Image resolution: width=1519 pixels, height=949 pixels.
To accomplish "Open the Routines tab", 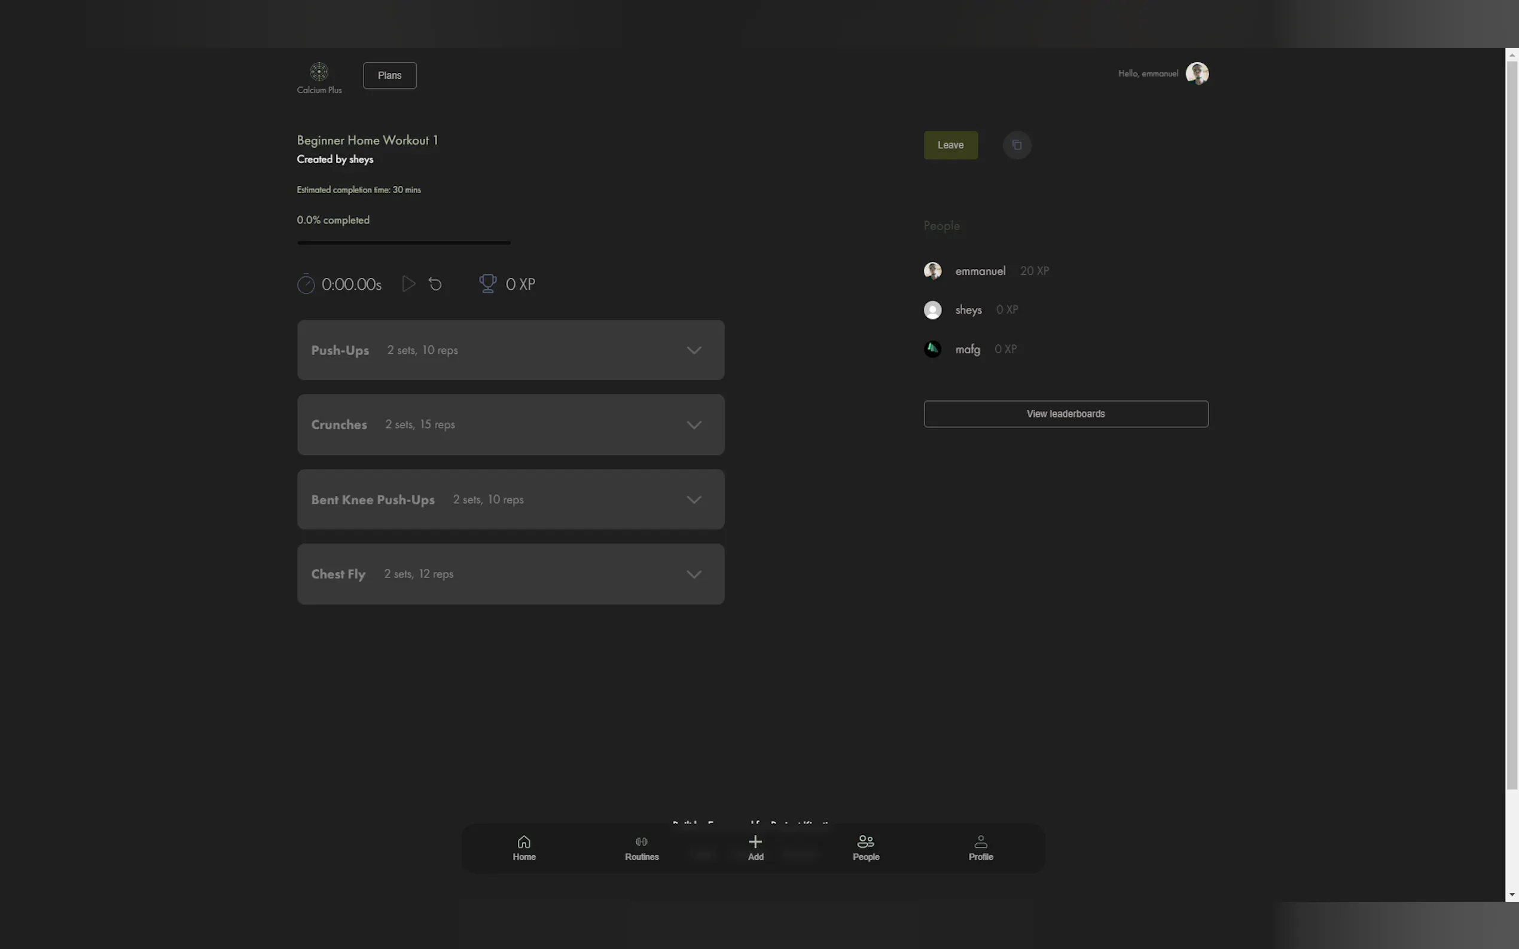I will [x=641, y=848].
